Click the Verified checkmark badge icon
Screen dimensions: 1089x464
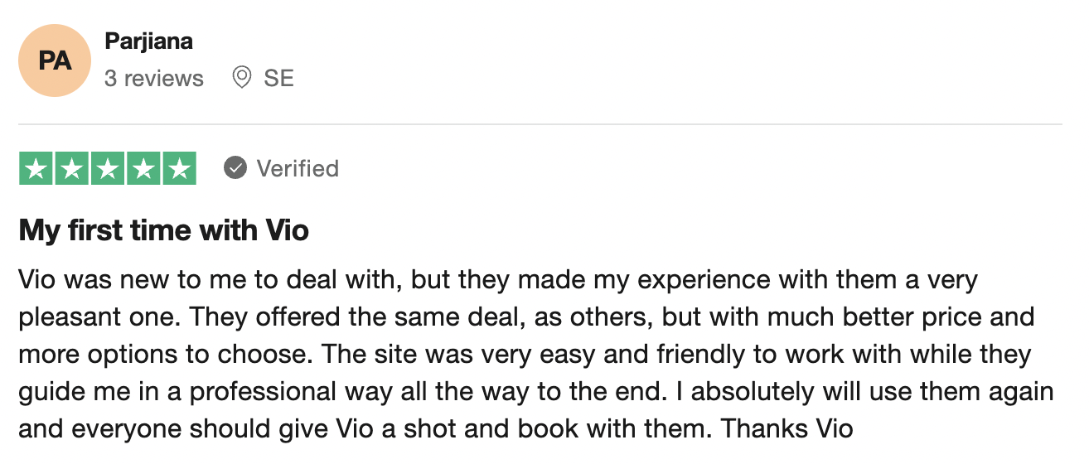pyautogui.click(x=235, y=168)
